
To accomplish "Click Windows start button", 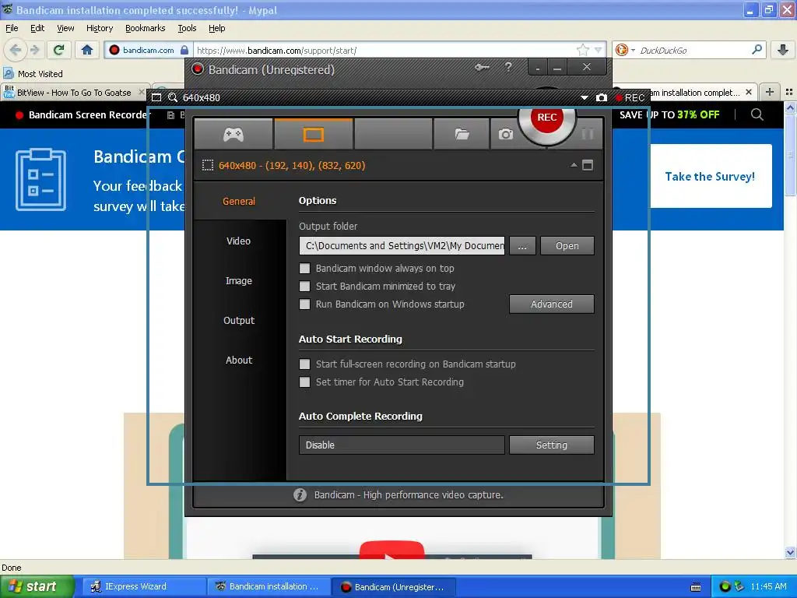I will pos(37,586).
